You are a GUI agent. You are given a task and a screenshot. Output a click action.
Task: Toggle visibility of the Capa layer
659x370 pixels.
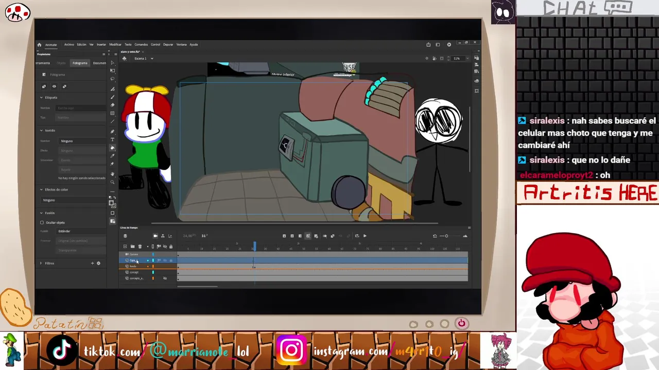point(165,260)
